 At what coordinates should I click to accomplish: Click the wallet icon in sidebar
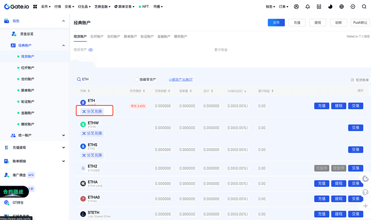[7, 21]
